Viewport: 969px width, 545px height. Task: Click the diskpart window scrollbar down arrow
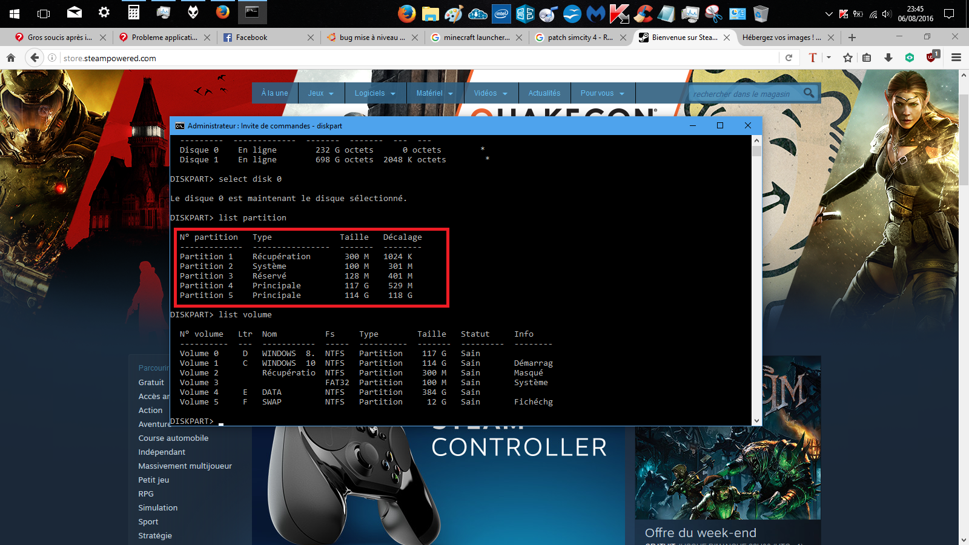pos(756,421)
